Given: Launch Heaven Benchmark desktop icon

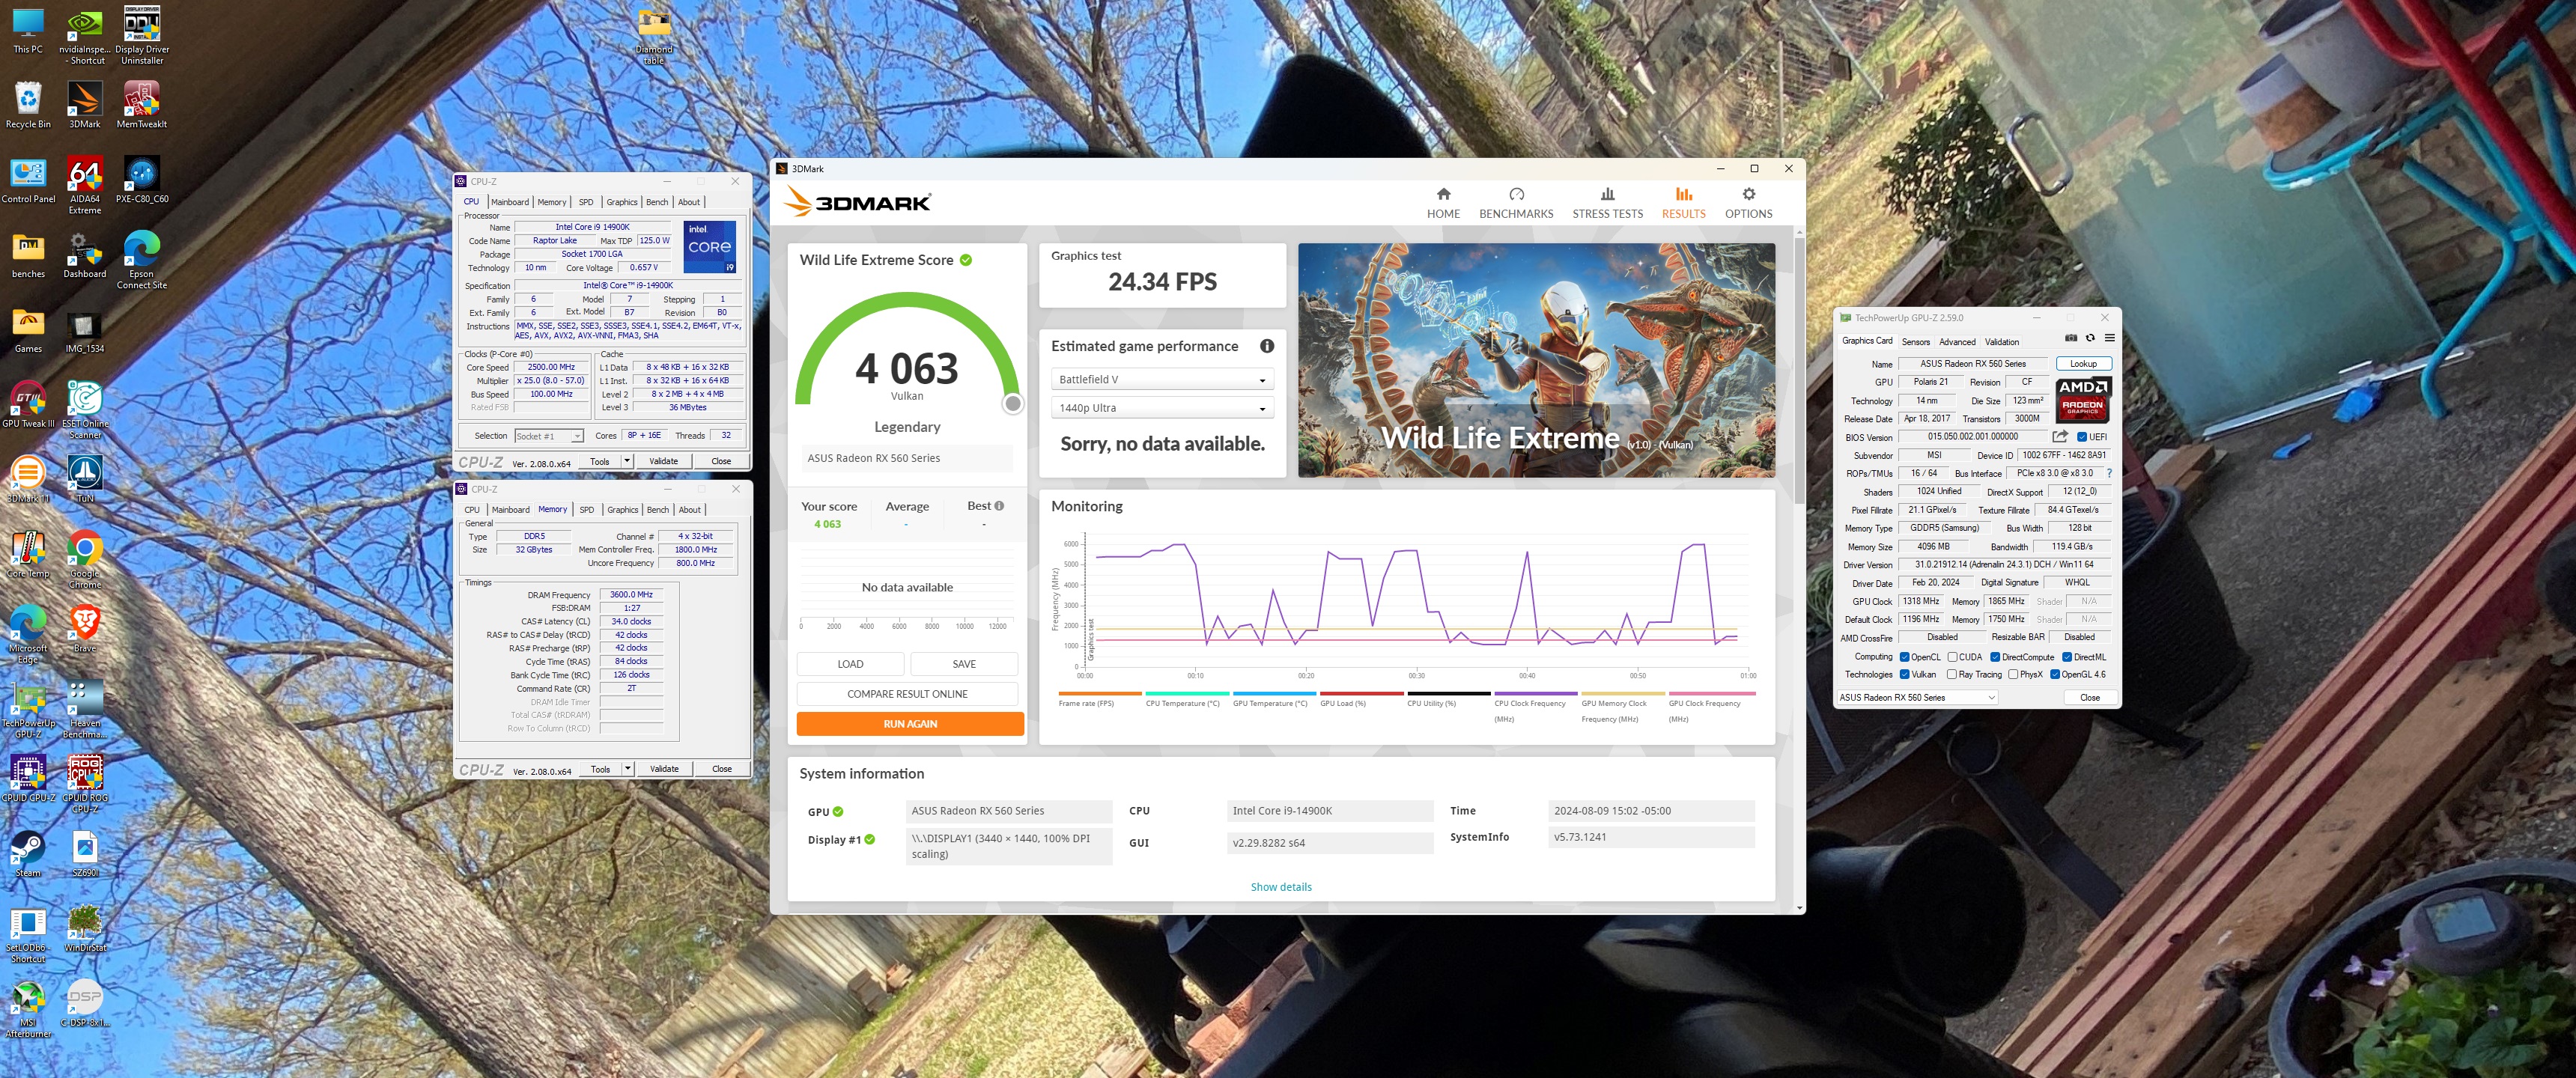Looking at the screenshot, I should 85,710.
